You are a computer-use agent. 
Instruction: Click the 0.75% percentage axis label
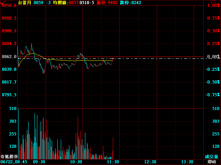coord(213,18)
